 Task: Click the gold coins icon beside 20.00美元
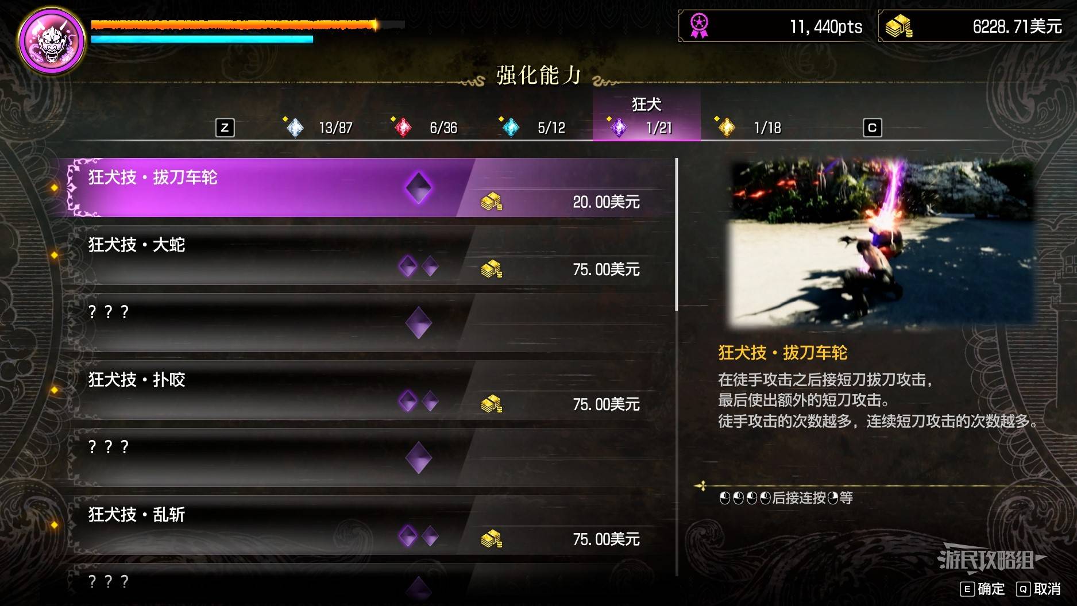491,202
